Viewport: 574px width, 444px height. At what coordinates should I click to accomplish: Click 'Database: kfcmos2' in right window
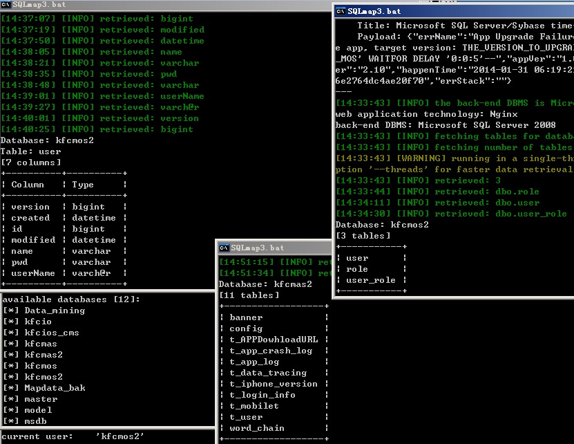coord(382,225)
